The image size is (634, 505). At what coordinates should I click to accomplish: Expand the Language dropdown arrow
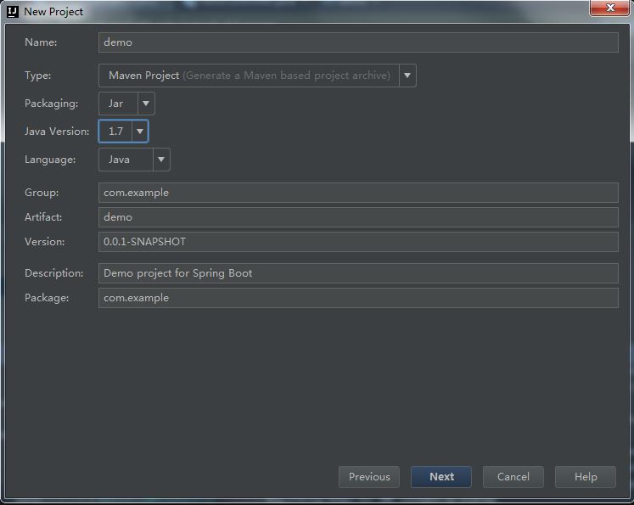(161, 160)
